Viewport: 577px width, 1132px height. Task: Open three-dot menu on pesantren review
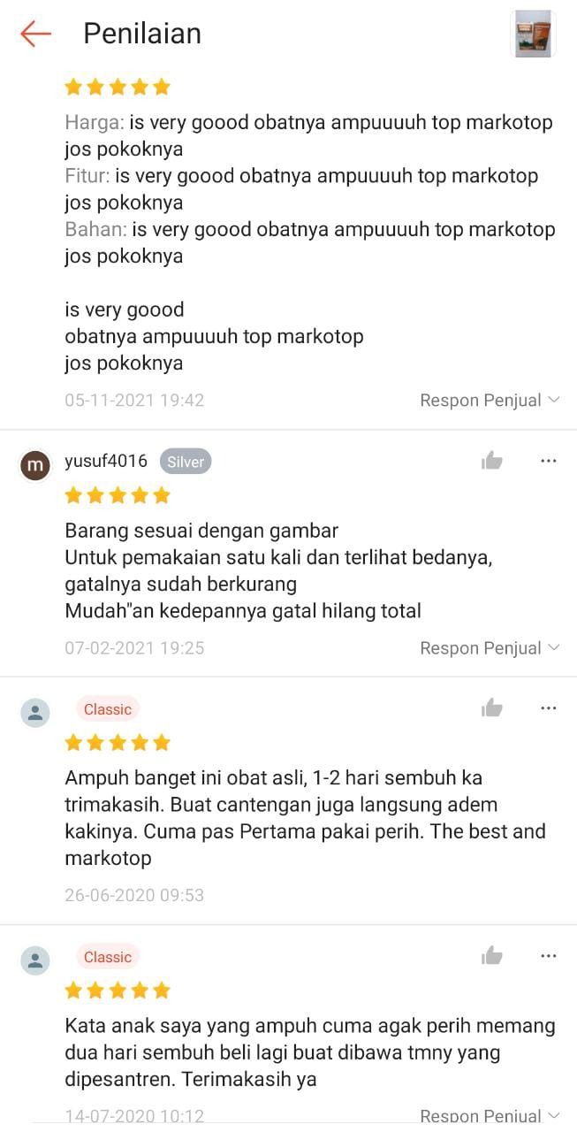pos(548,956)
